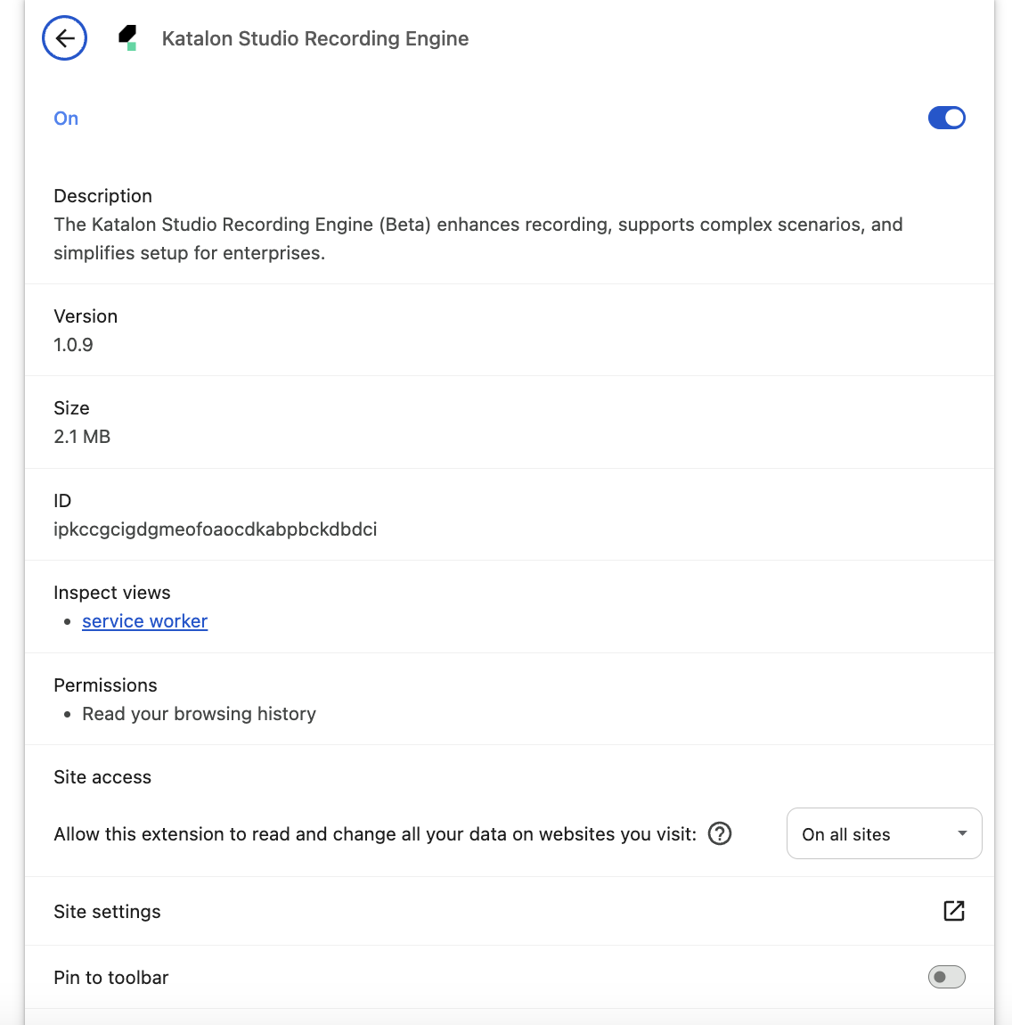Click the Description heading

click(102, 195)
